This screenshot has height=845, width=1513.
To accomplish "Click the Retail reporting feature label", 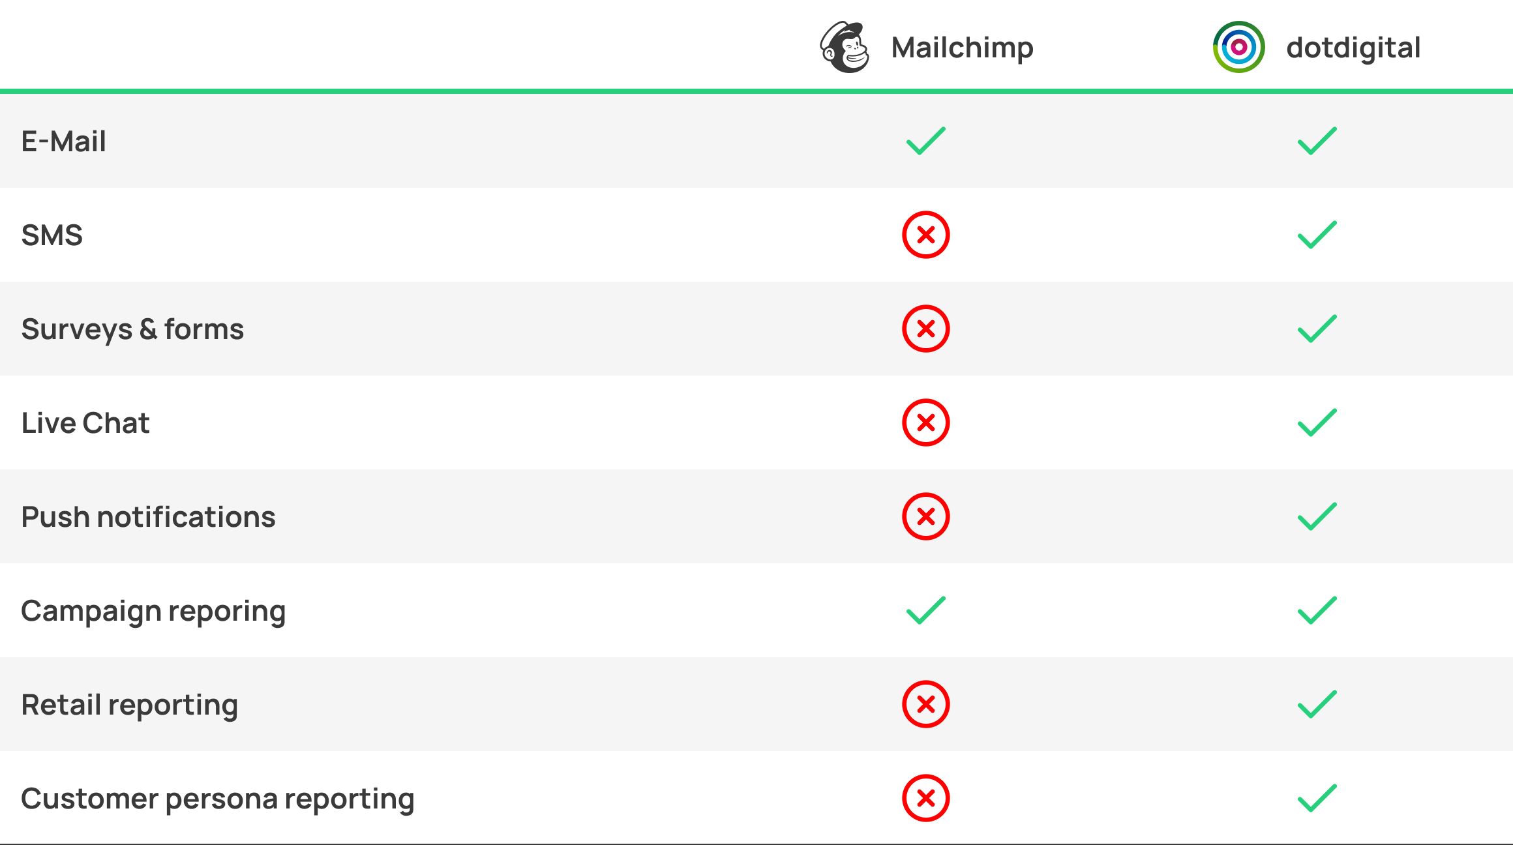I will tap(129, 705).
